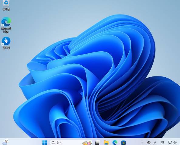Click the volume speaker tray icon
The width and height of the screenshot is (180, 145).
coord(175,143)
